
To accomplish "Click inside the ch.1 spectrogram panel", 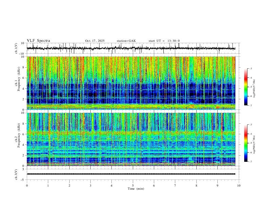I will [131, 83].
